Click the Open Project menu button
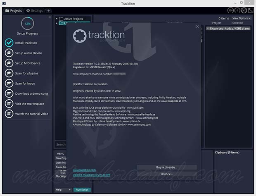The height and width of the screenshot is (196, 256). [x=61, y=163]
